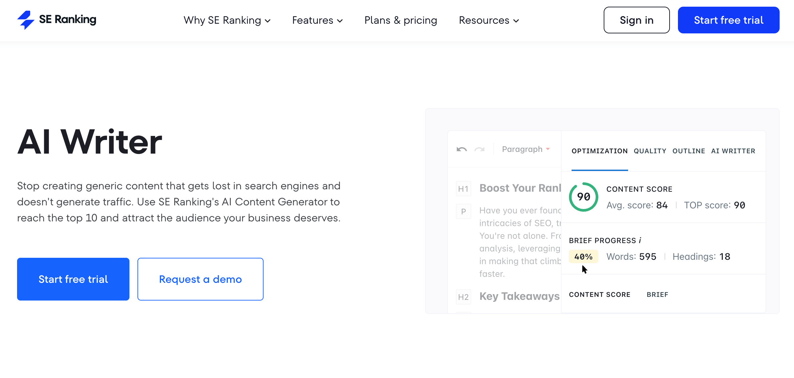The width and height of the screenshot is (794, 378).
Task: Click the H1 block marker
Action: [463, 189]
